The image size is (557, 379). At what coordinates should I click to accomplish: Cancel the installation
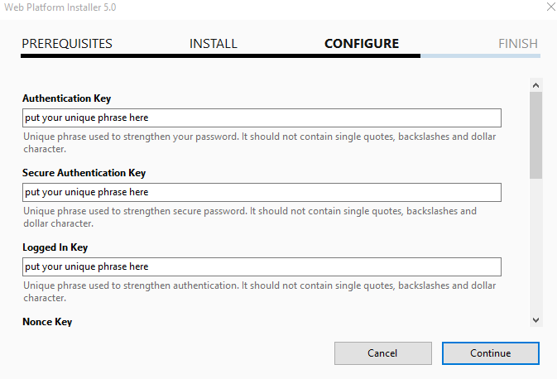(383, 353)
